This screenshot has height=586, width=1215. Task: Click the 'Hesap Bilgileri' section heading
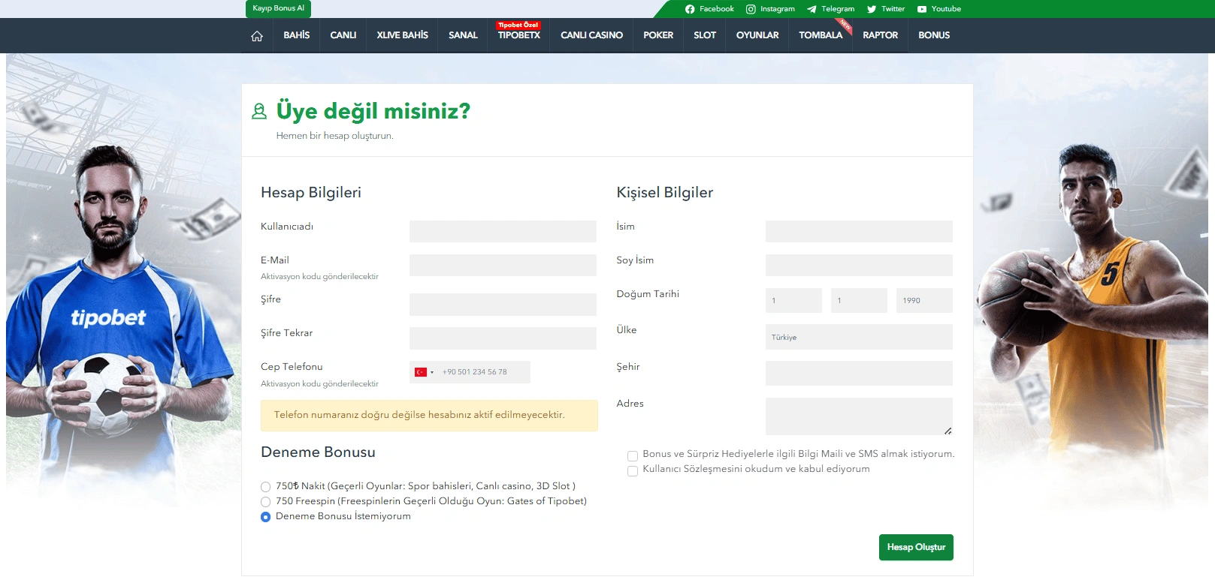[x=311, y=193]
